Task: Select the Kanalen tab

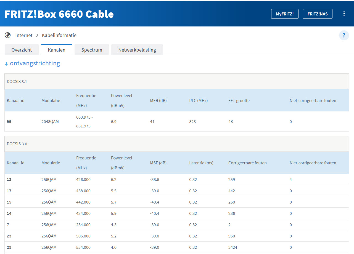Action: click(x=57, y=50)
